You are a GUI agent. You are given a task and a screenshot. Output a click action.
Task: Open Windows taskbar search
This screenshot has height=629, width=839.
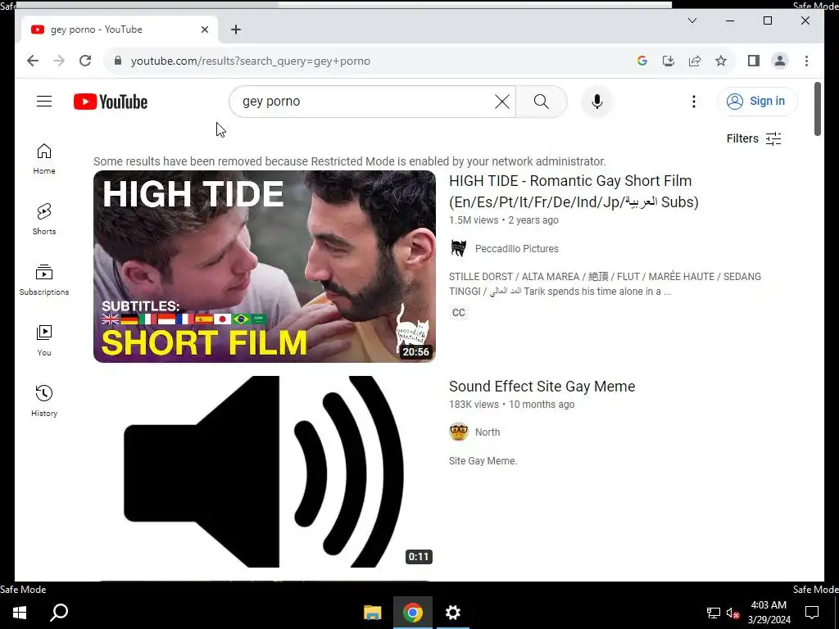click(59, 613)
